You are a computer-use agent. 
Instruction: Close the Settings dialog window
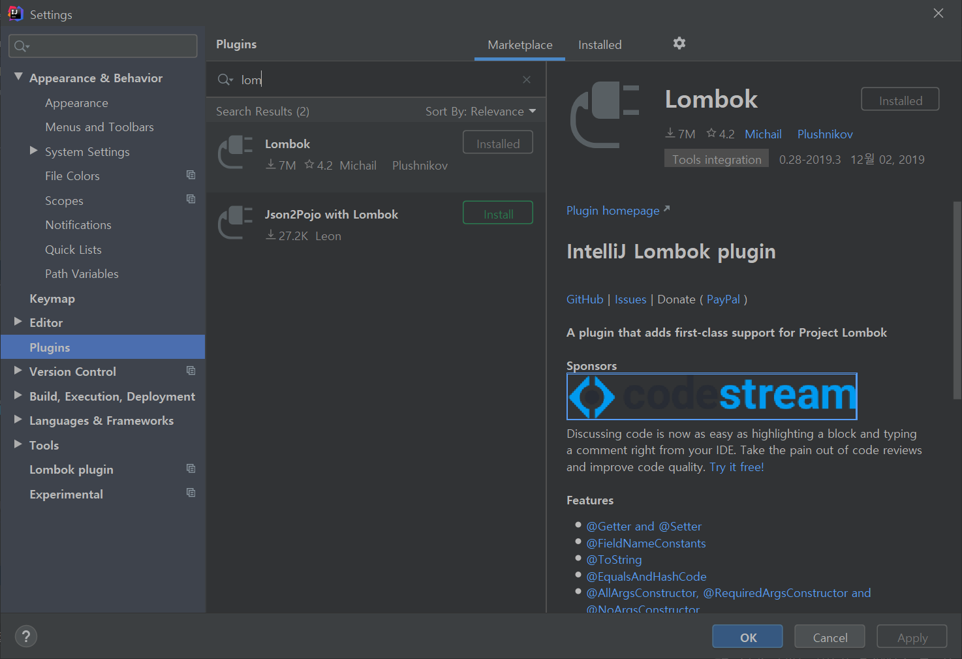pyautogui.click(x=939, y=13)
